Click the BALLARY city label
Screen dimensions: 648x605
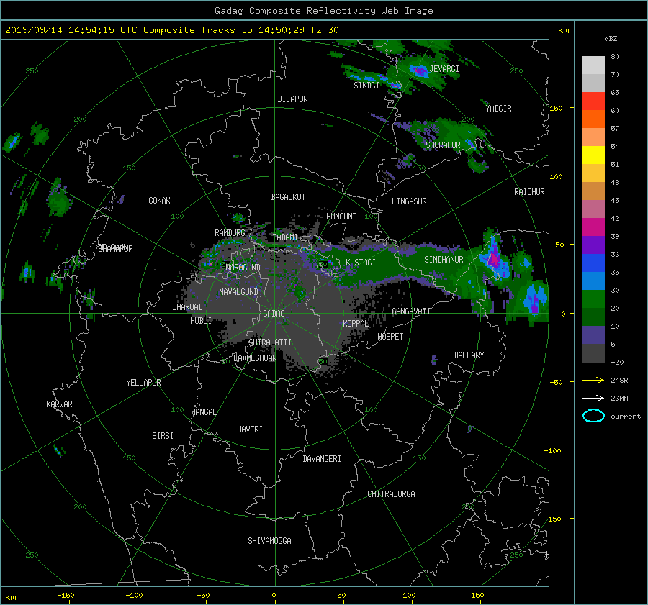click(x=469, y=355)
